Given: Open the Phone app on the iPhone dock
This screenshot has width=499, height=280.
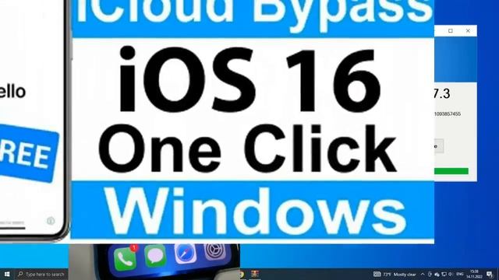Looking at the screenshot, I should (x=125, y=258).
